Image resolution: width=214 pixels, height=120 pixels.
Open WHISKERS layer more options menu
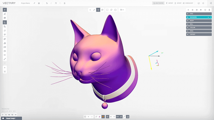click(210, 17)
